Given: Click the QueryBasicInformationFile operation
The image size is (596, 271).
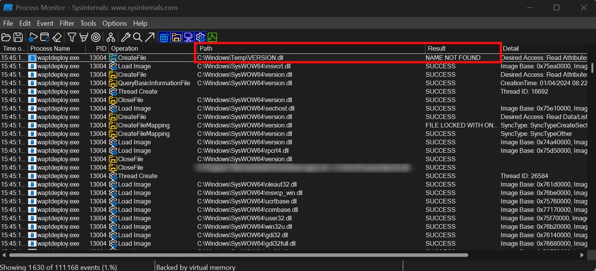Looking at the screenshot, I should click(x=154, y=83).
